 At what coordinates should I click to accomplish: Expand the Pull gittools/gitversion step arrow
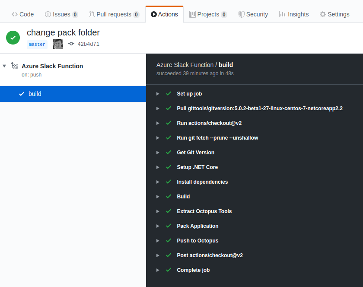(x=158, y=108)
